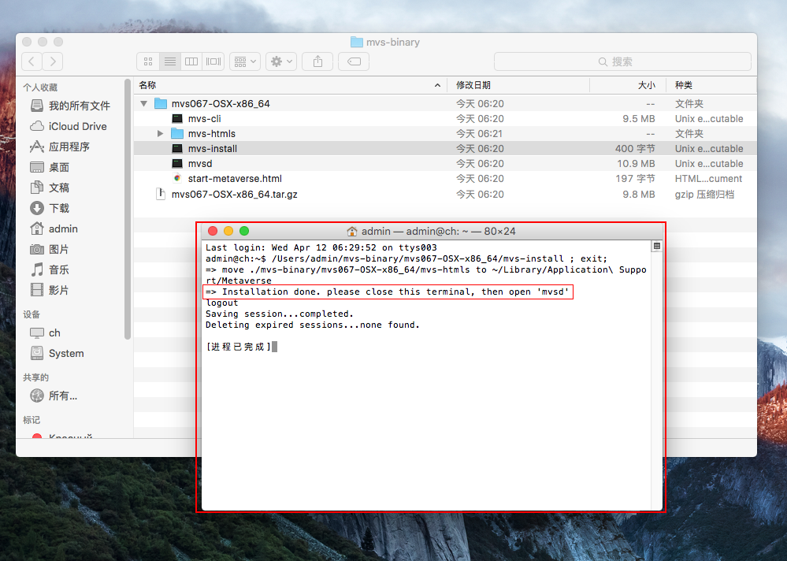
Task: Click '400 字节' size of mvs-install
Action: (635, 149)
